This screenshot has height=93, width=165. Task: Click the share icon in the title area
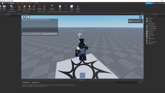(155, 3)
